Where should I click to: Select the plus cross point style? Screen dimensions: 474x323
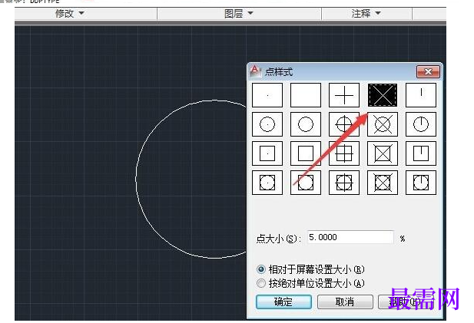coord(344,95)
